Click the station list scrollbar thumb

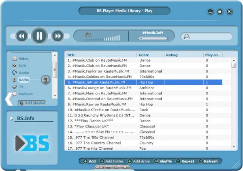(x=234, y=65)
